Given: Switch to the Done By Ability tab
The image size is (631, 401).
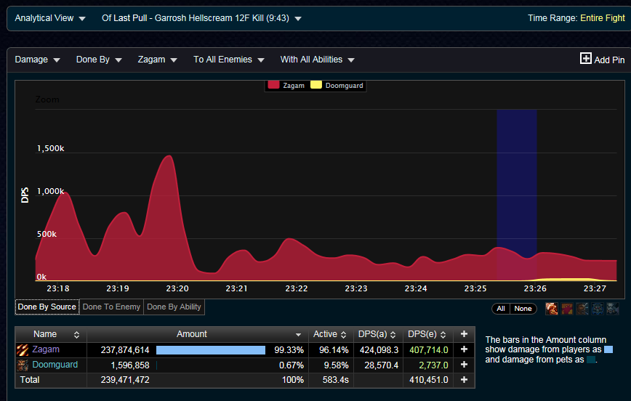Looking at the screenshot, I should [x=174, y=307].
